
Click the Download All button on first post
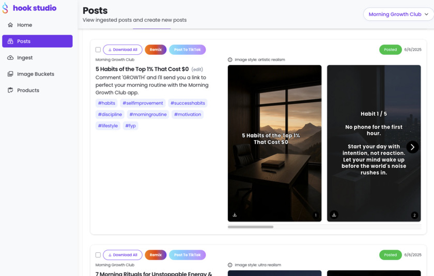(x=122, y=50)
